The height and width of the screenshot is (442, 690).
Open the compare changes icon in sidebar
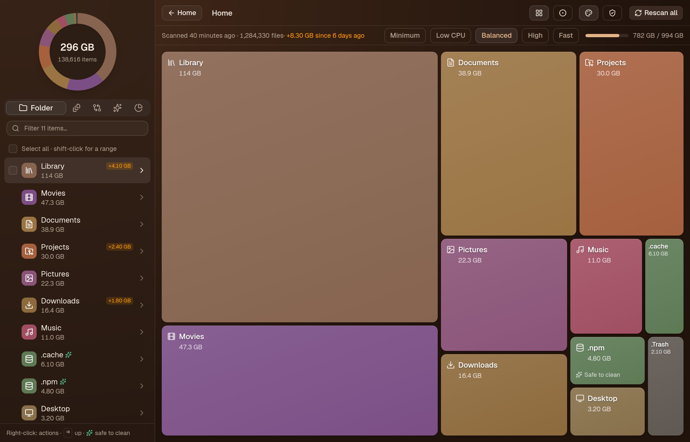coord(97,108)
